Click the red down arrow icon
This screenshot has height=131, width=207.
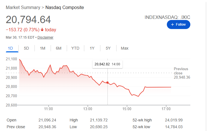(42, 30)
